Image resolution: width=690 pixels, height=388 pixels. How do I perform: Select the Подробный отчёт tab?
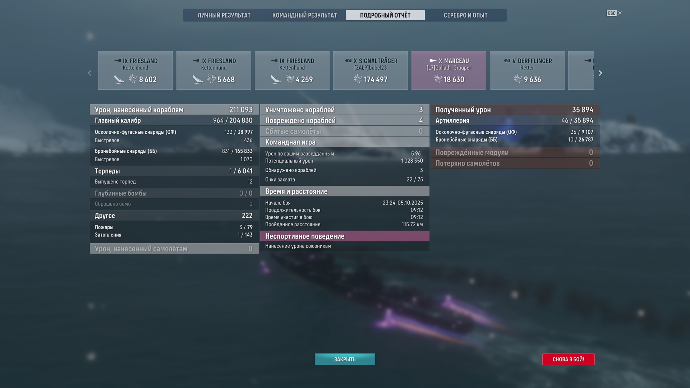[385, 15]
